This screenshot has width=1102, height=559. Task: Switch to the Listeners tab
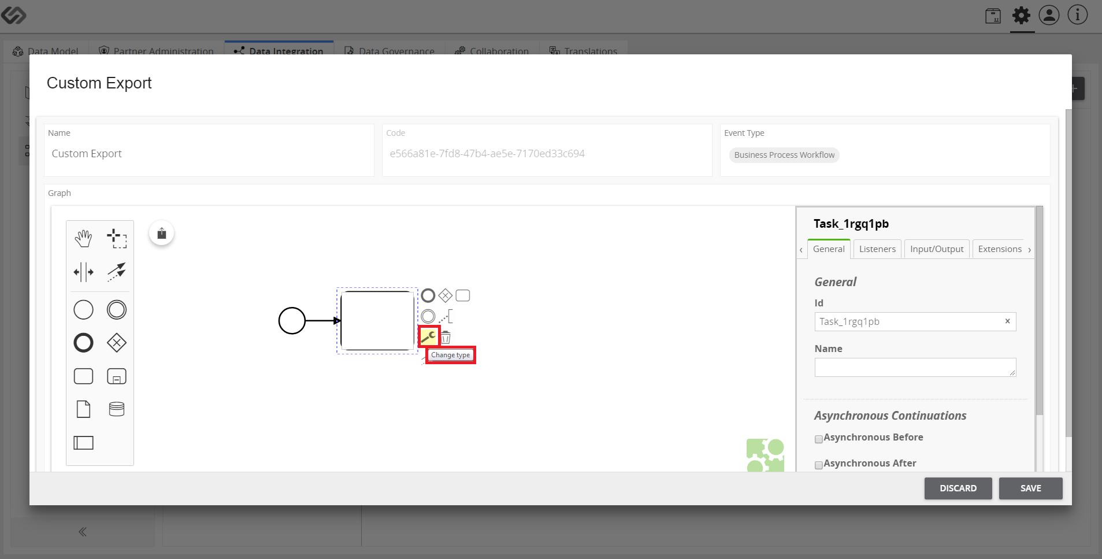[x=877, y=249]
